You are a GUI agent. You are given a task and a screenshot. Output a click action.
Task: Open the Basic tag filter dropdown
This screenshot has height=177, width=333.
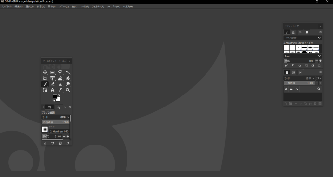303,56
